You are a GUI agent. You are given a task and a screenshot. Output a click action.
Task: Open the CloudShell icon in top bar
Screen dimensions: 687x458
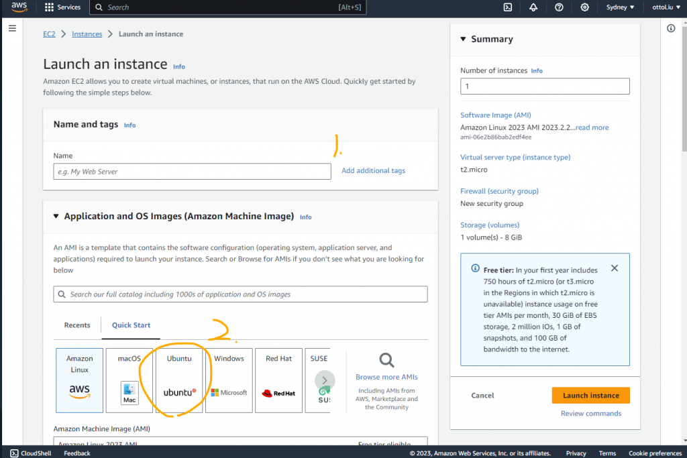pos(507,7)
